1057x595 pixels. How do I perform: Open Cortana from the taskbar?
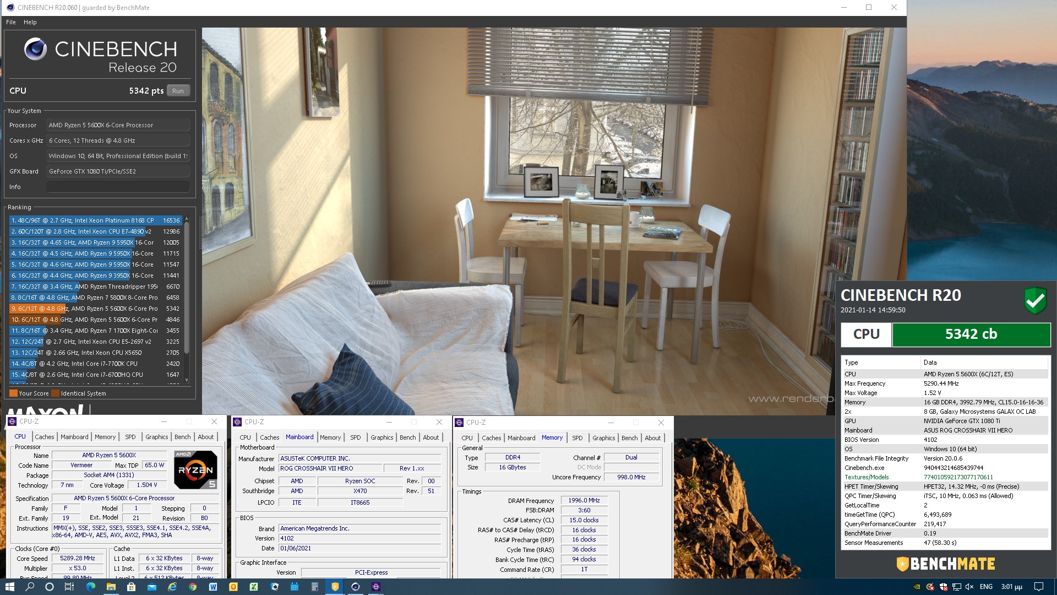coord(49,587)
